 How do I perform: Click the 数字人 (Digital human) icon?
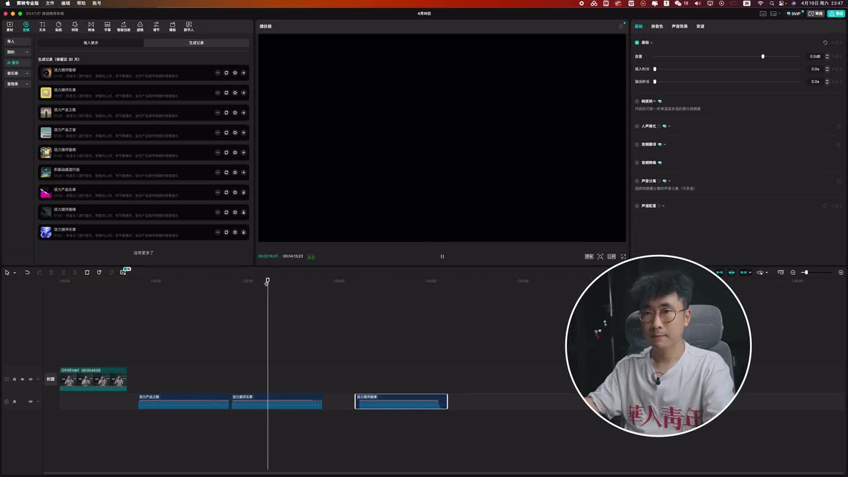189,26
